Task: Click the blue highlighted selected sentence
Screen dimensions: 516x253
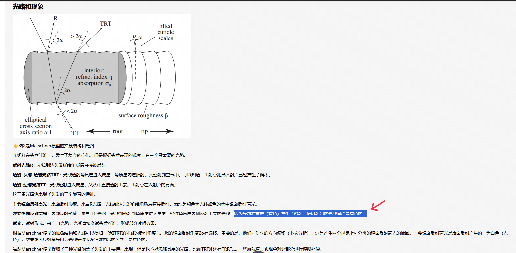Action: (300, 214)
